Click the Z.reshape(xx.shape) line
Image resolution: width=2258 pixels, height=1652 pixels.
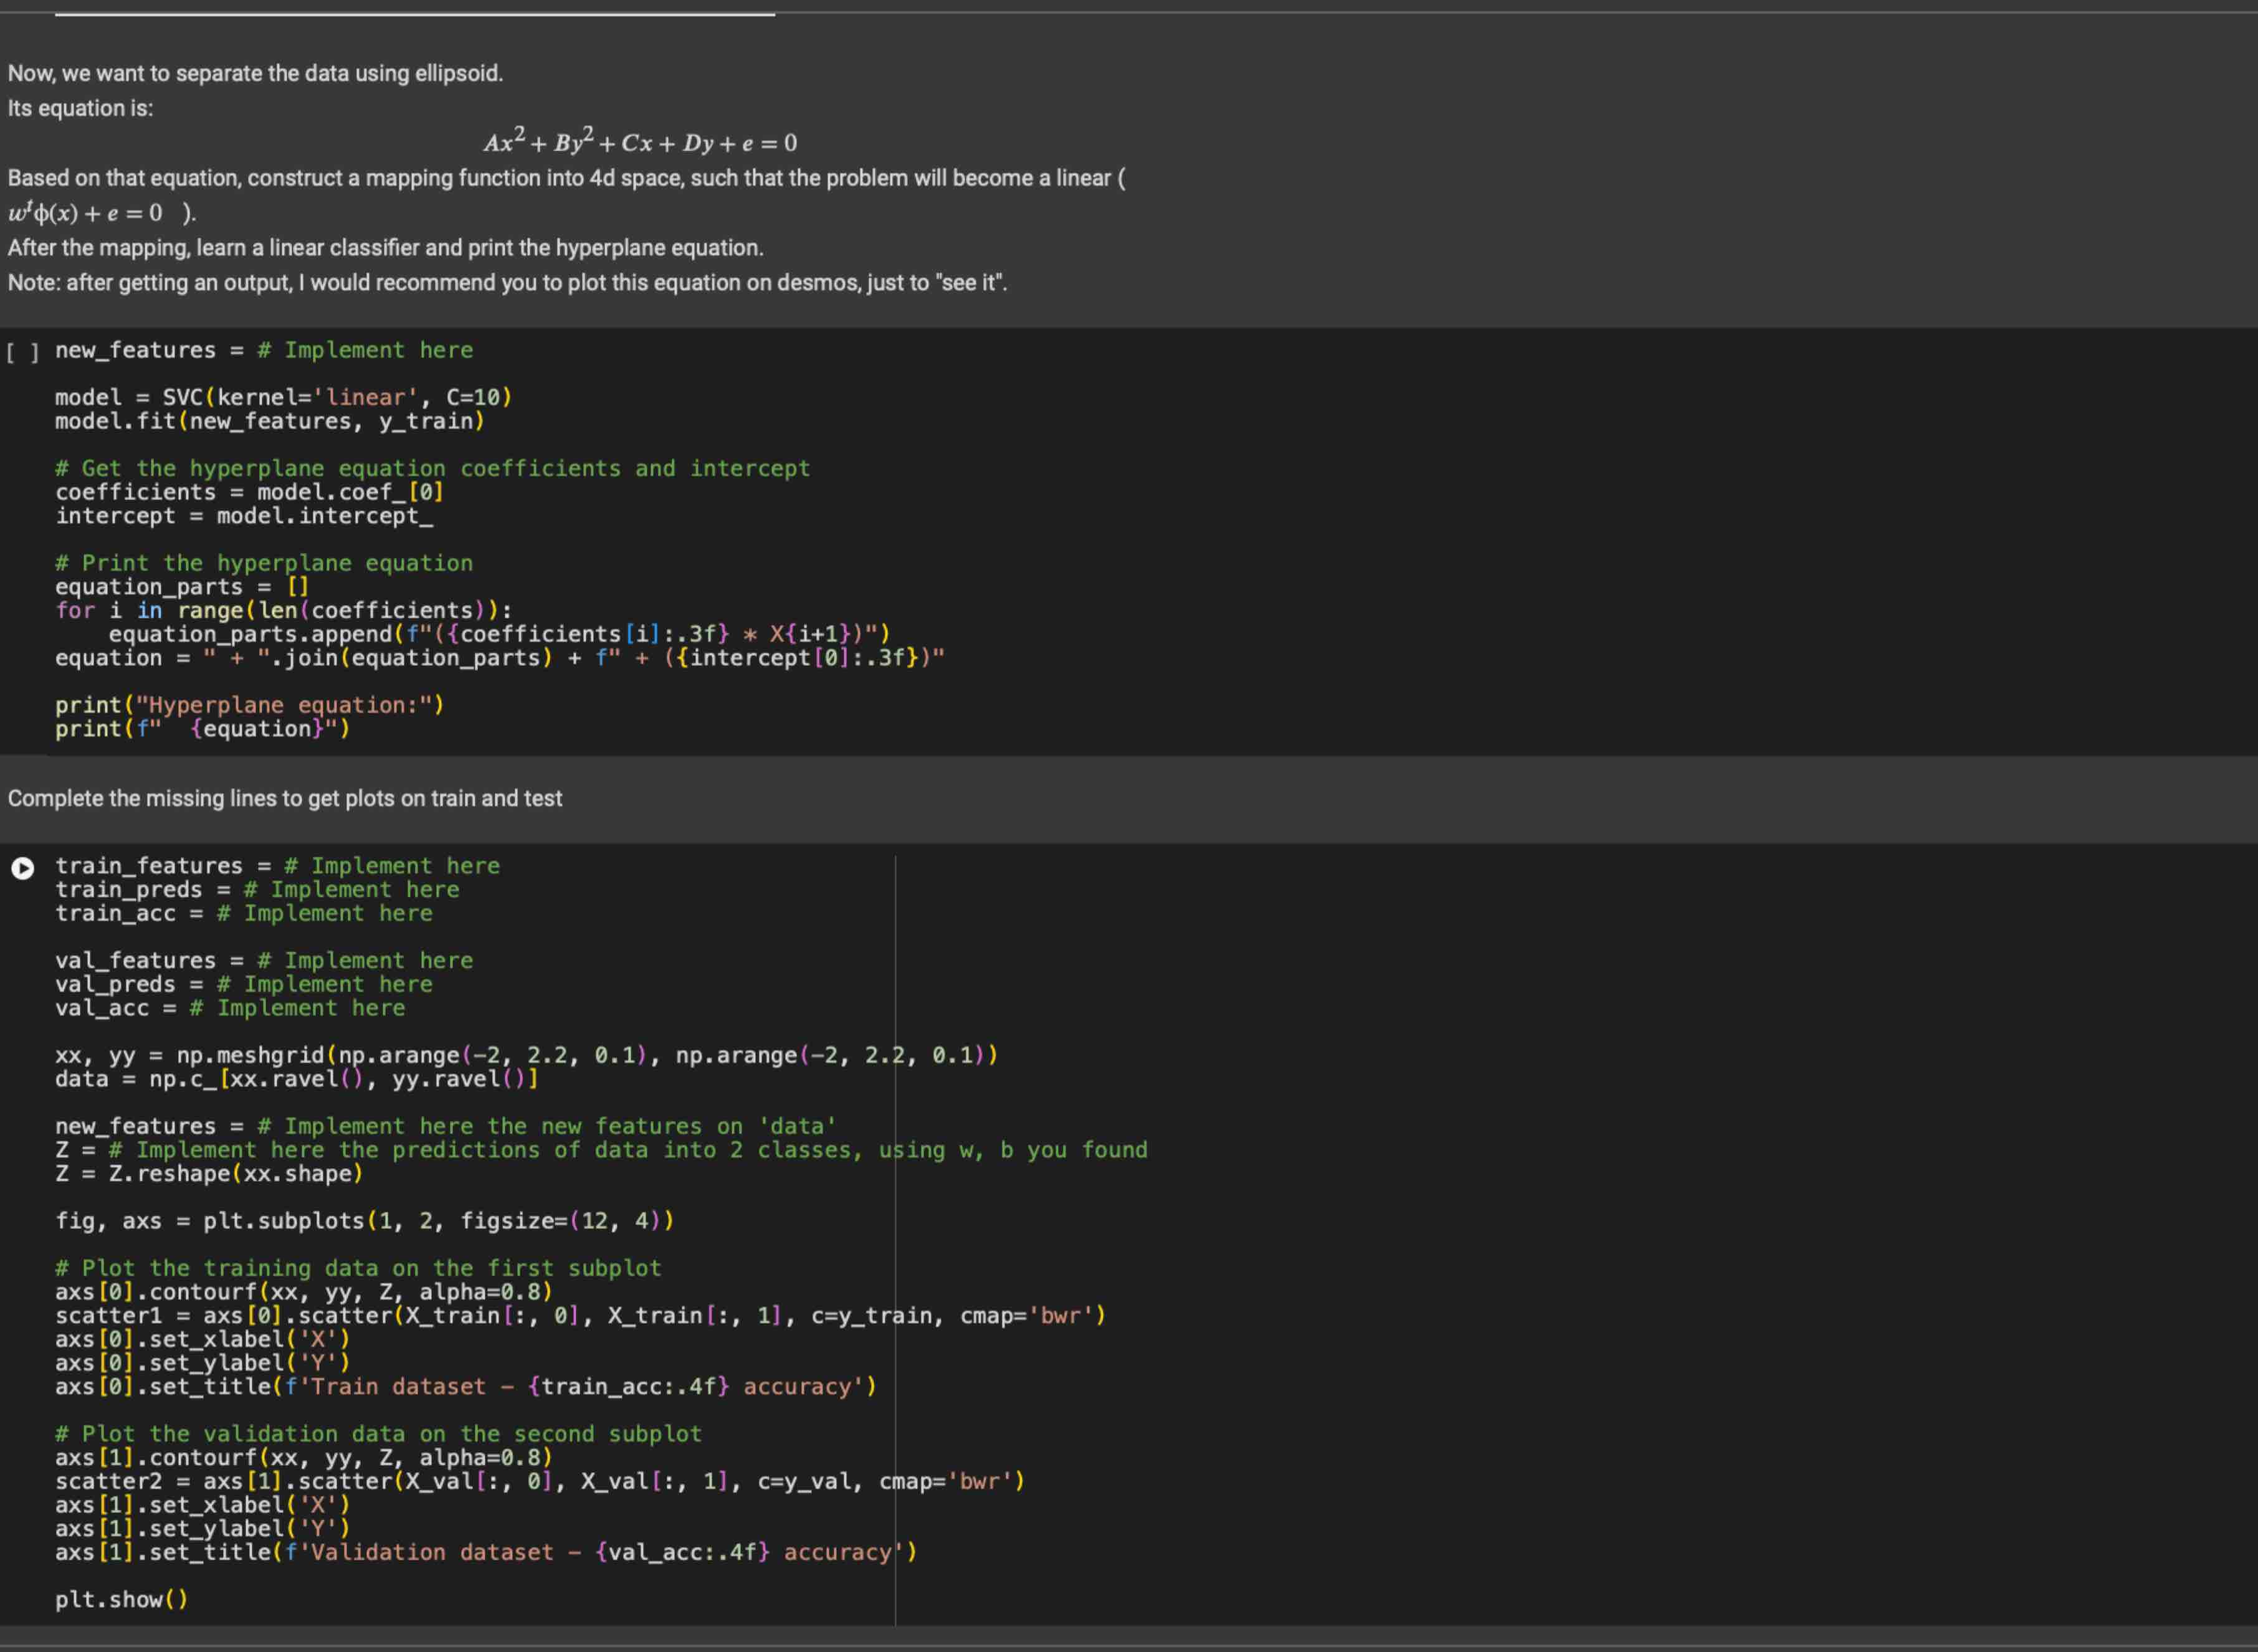(x=210, y=1173)
